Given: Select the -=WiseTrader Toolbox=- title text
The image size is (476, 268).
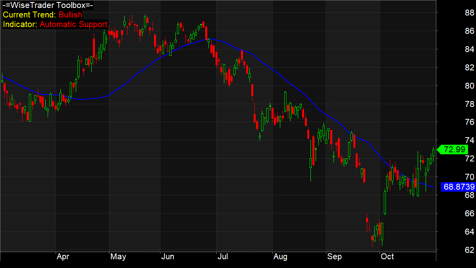Looking at the screenshot, I should [48, 5].
